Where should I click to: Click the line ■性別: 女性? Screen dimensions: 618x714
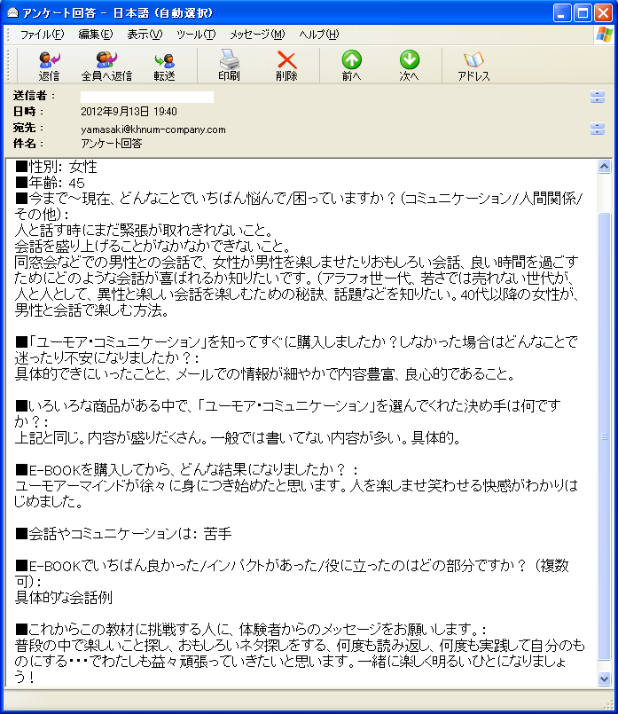point(56,167)
